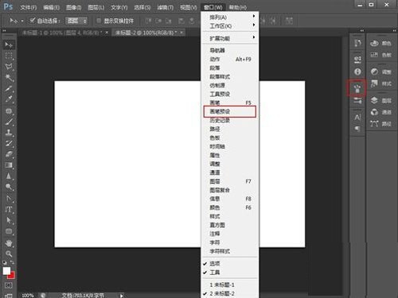The image size is (398, 298).
Task: Uncheck the 自动选择 checkbox
Action: point(32,21)
